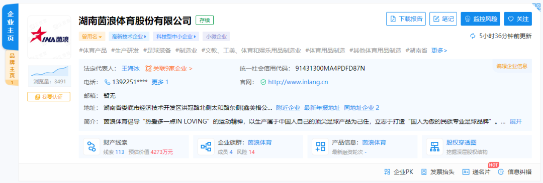Open the 股权穿透图 link
543x183 pixels.
(x=461, y=142)
